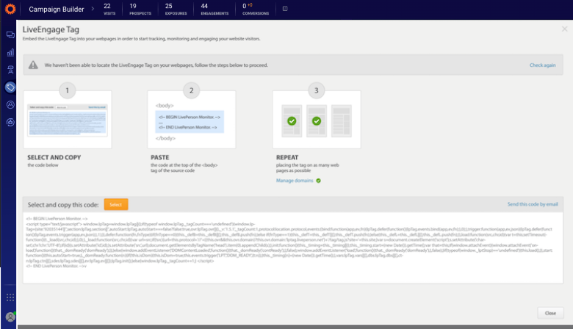
Task: Click step 2 Paste body tag thumbnail
Action: (192, 120)
